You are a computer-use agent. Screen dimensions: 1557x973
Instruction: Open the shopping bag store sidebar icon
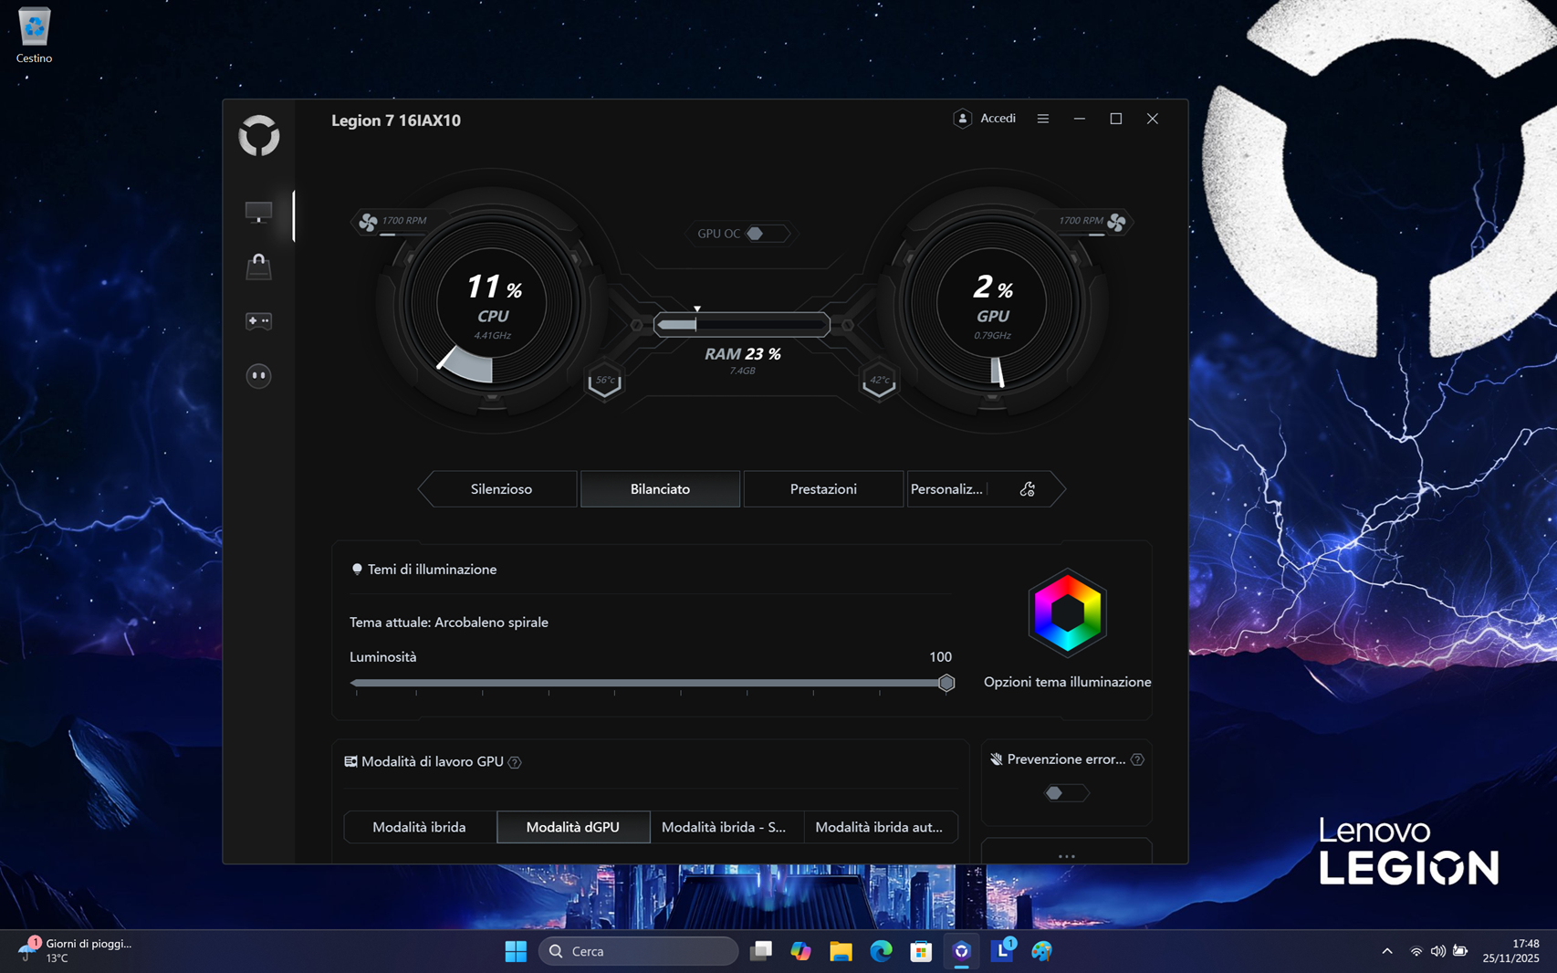pyautogui.click(x=259, y=267)
